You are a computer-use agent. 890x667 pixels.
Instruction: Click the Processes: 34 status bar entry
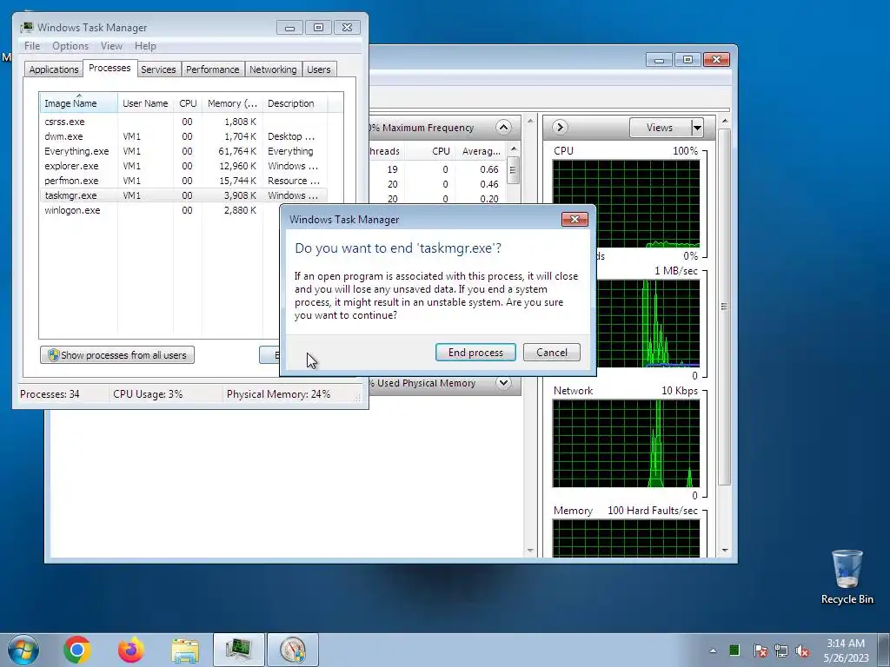coord(50,393)
